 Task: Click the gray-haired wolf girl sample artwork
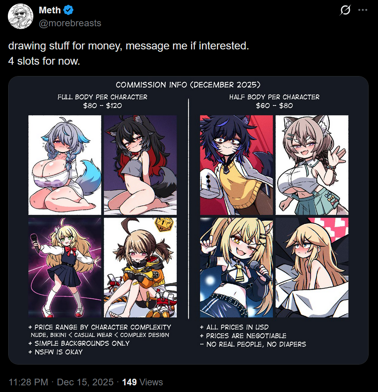[65, 165]
